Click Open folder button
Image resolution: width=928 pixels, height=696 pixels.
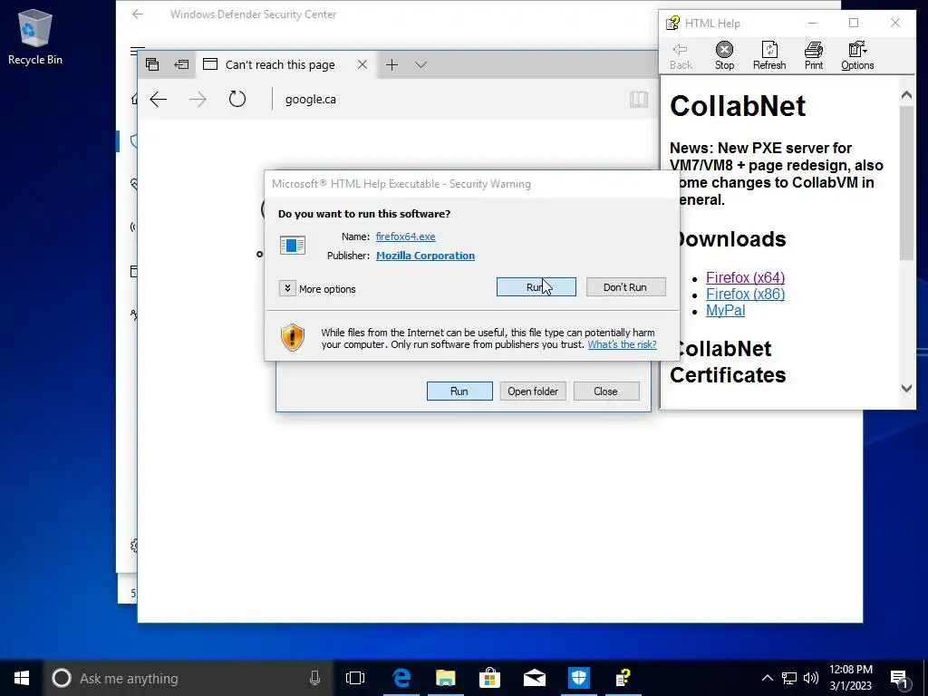coord(533,391)
